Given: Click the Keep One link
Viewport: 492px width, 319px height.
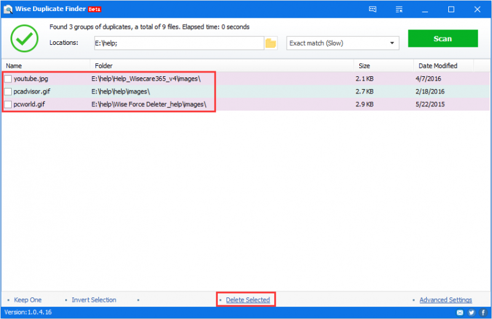Looking at the screenshot, I should click(x=28, y=300).
